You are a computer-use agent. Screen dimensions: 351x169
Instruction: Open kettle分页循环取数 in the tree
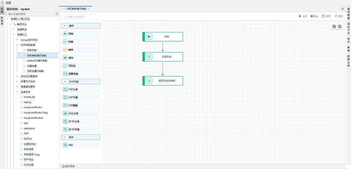pos(37,61)
